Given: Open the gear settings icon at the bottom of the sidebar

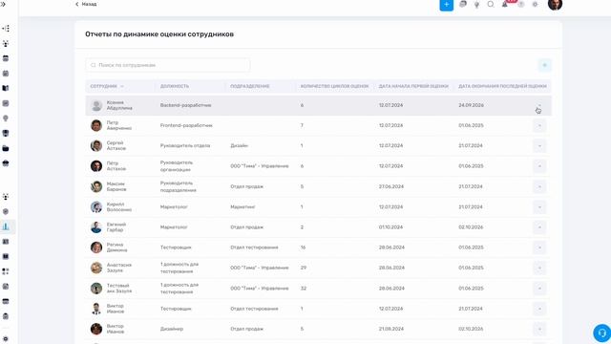Looking at the screenshot, I should [6, 339].
